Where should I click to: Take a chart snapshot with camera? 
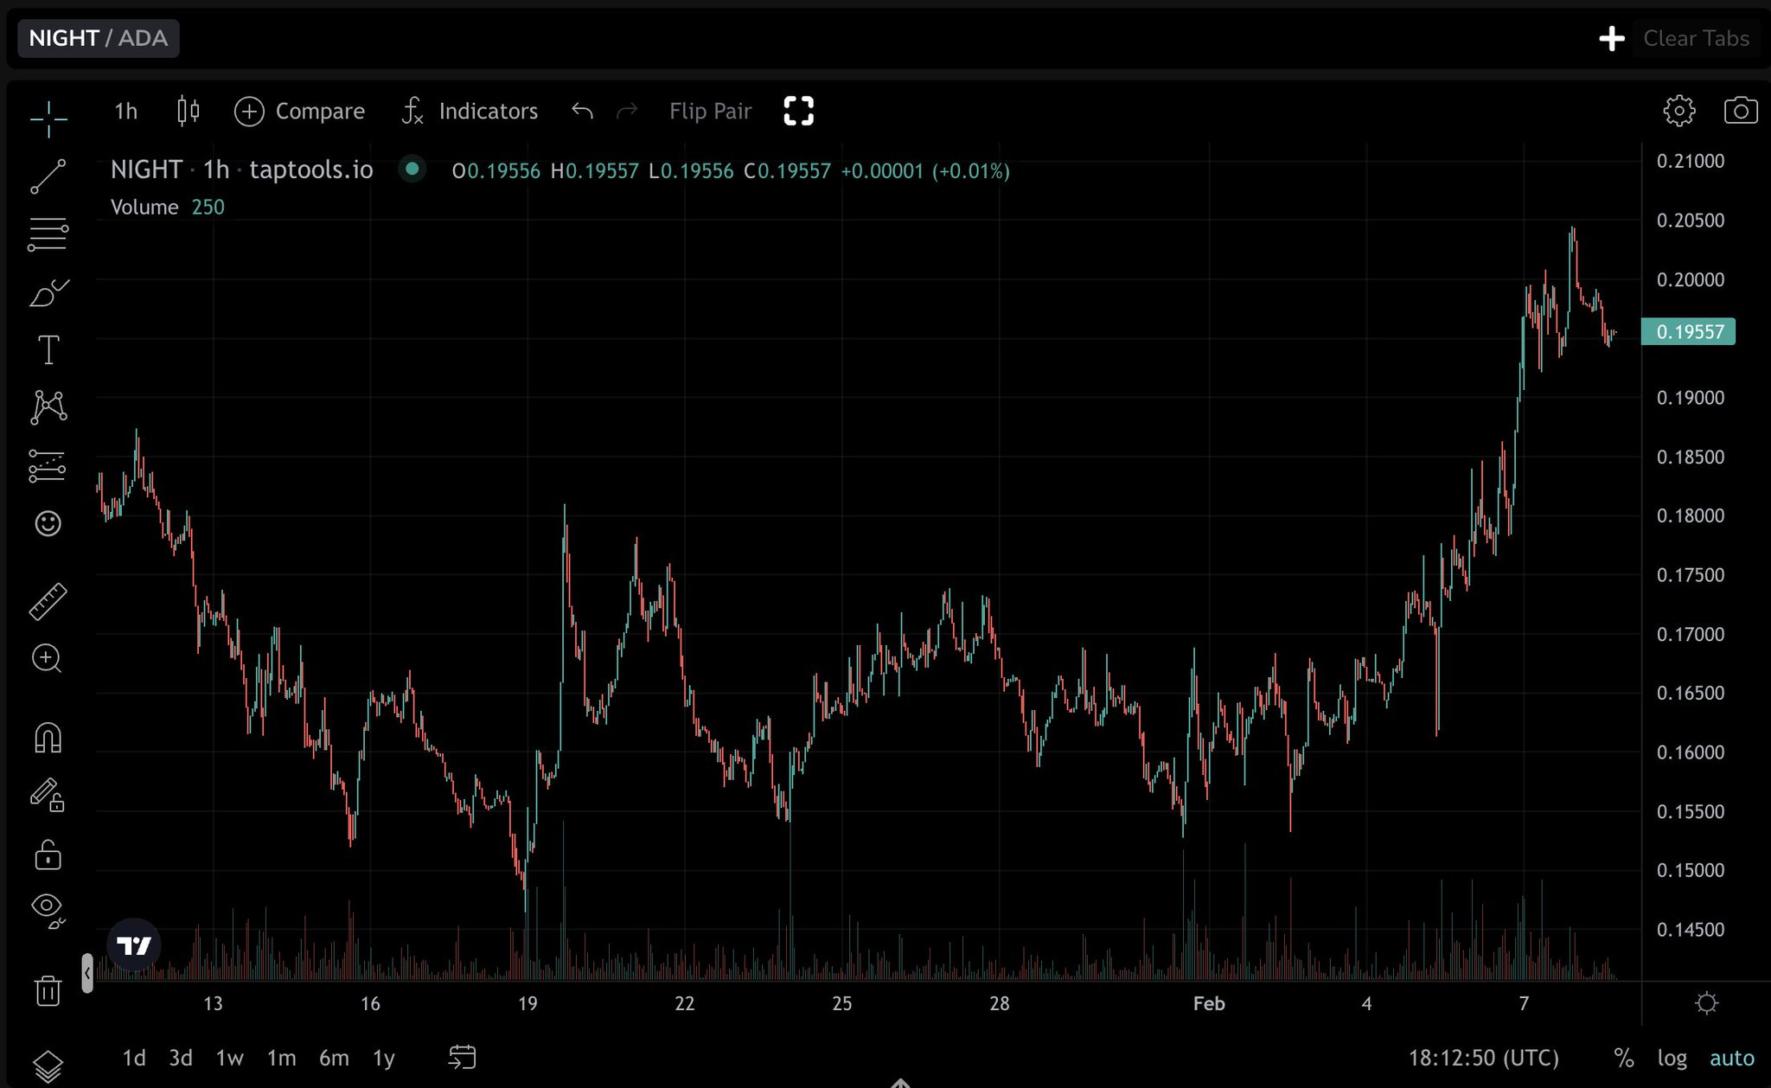(1740, 111)
